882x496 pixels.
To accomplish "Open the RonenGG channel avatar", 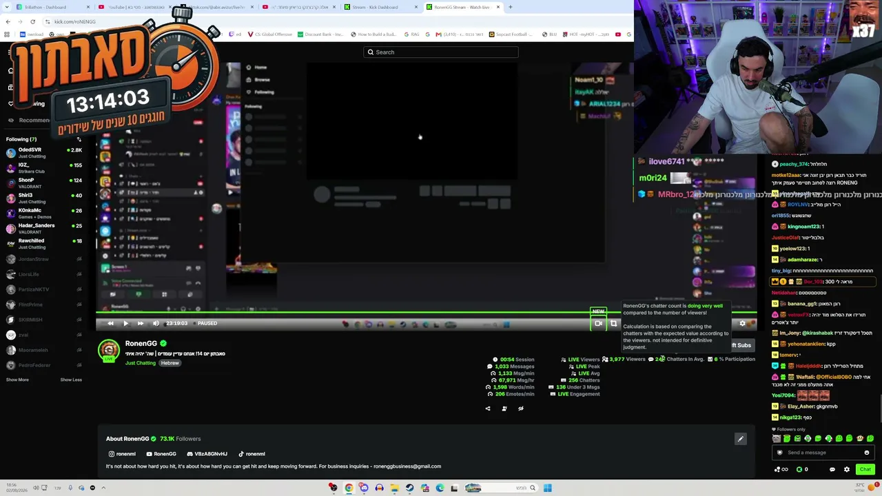I will click(108, 350).
